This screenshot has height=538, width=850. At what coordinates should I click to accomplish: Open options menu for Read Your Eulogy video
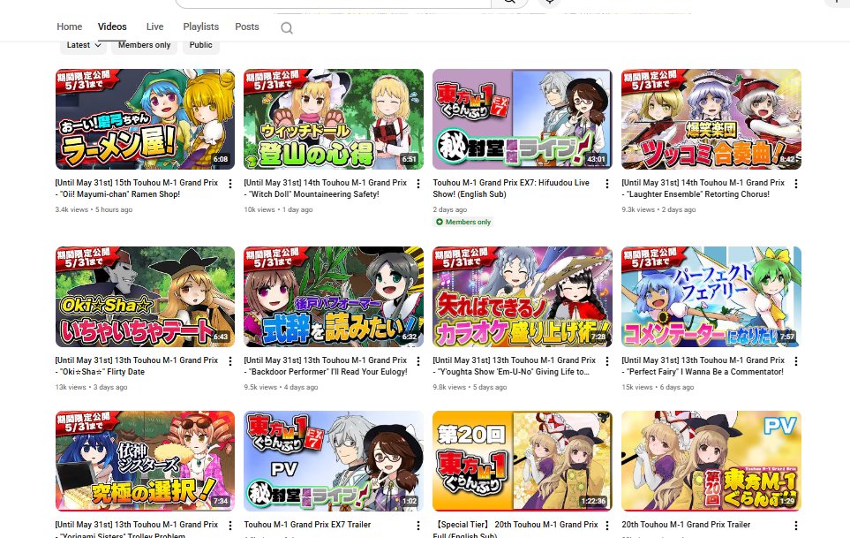(x=418, y=361)
